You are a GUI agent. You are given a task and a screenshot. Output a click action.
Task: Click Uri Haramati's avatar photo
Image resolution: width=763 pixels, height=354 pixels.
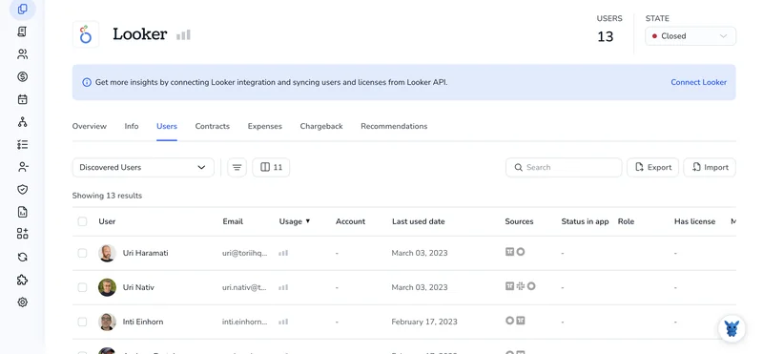pyautogui.click(x=107, y=253)
